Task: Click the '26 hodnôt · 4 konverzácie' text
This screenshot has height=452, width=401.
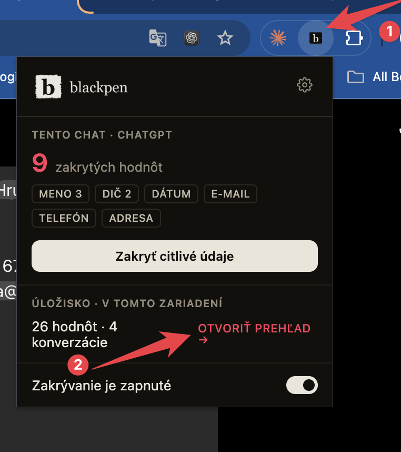Action: point(75,335)
